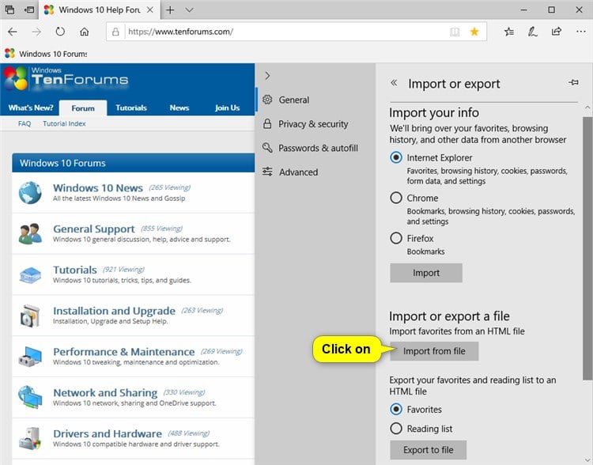Open Windows 10 News forum link
The width and height of the screenshot is (593, 465).
(x=98, y=187)
